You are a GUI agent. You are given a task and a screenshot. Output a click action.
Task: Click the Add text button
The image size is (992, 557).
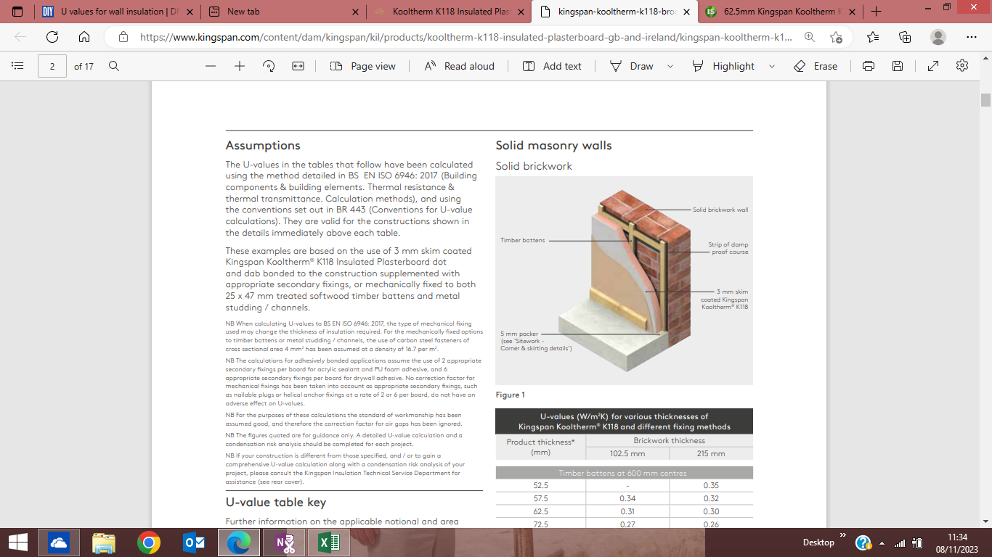[553, 66]
